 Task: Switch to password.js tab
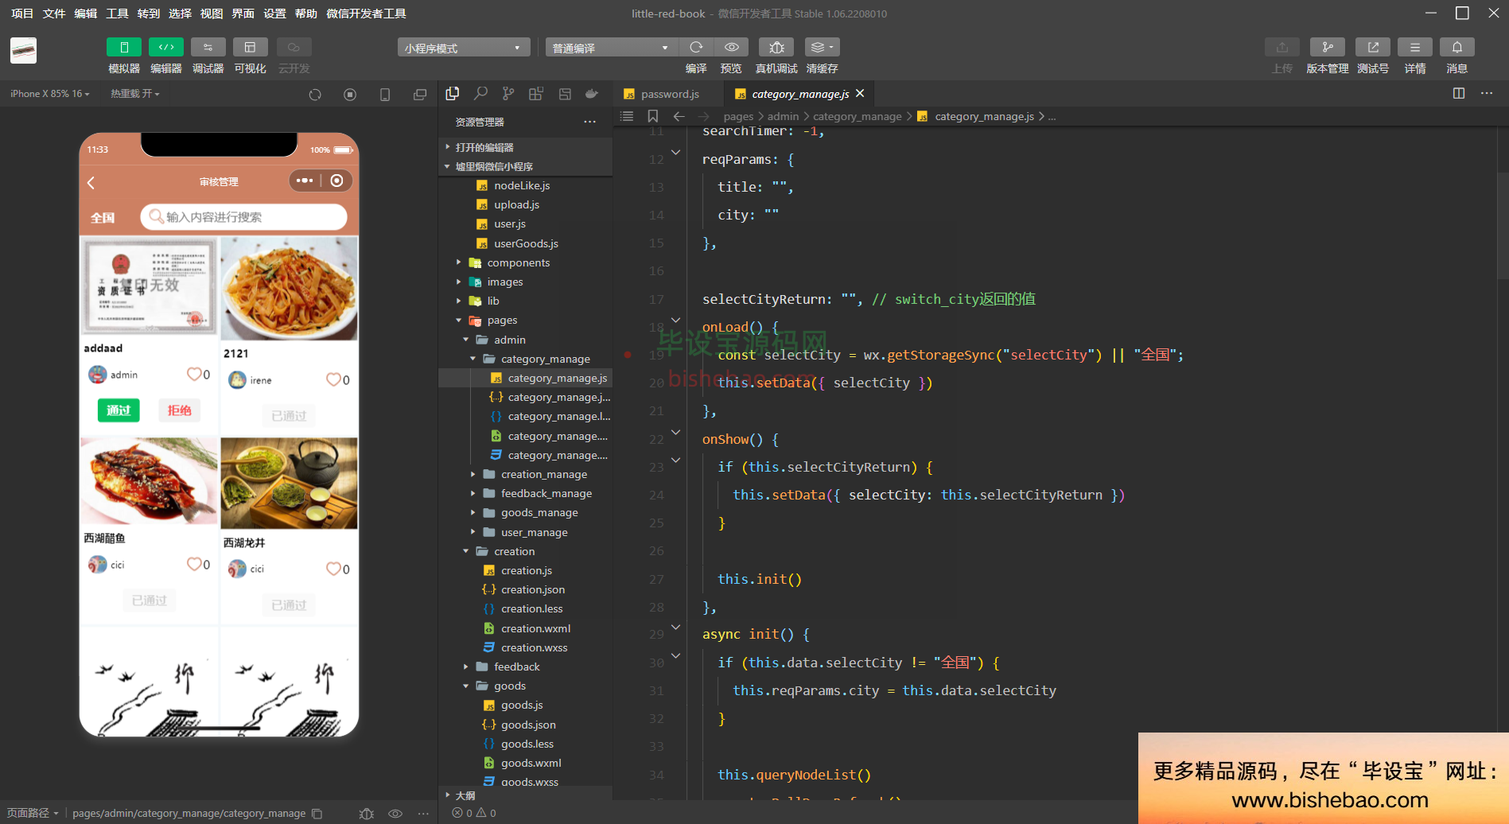point(669,94)
